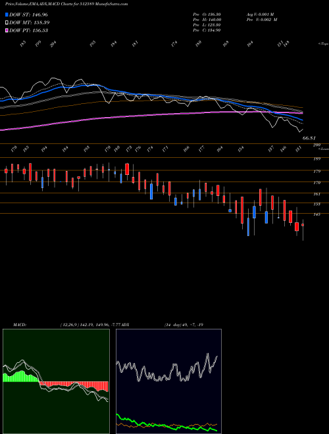Click the '148' tops label
Screen dimensions: 329x434
click(287, 43)
